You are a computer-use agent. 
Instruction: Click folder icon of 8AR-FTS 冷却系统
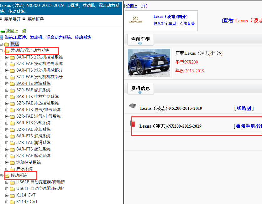click(12, 123)
